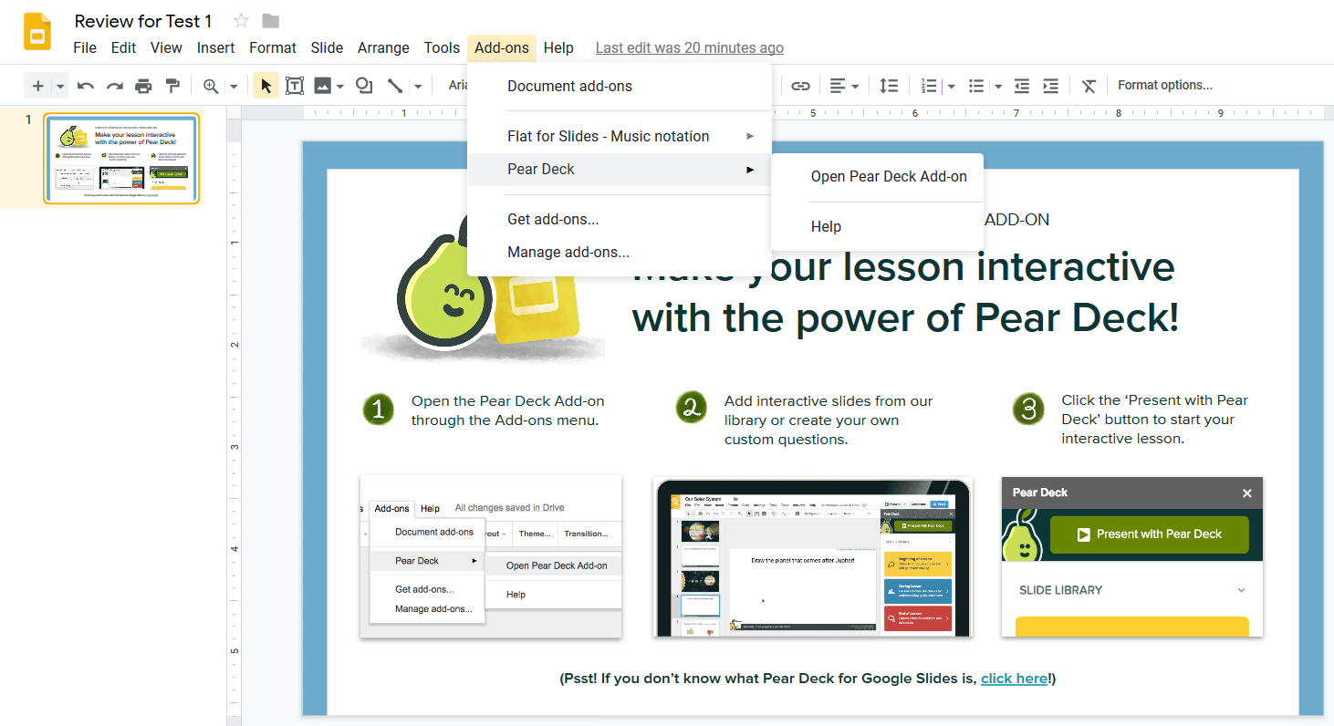Select Open Pear Deck Add-on
Viewport: 1334px width, 726px height.
tap(890, 176)
